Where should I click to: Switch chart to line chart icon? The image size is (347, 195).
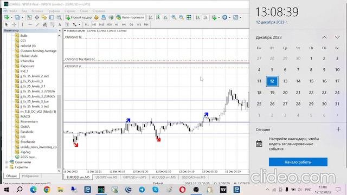click(165, 17)
